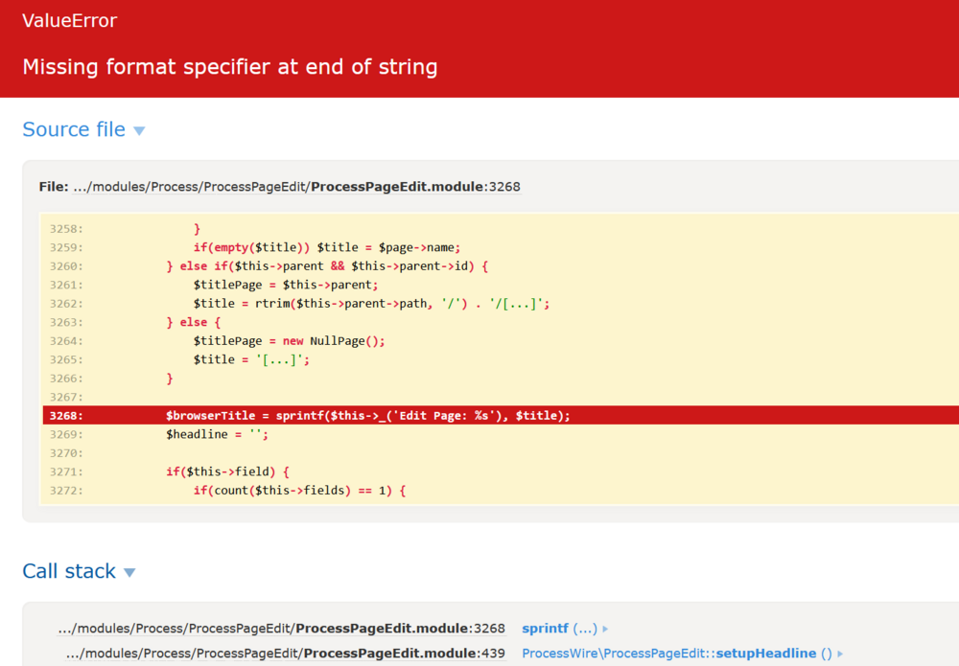Screen dimensions: 959x666
Task: Expand the sprintf (...) call arguments
Action: click(559, 629)
